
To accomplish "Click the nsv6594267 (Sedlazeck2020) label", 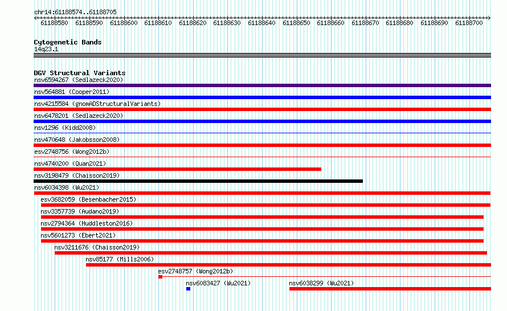I will click(x=79, y=80).
